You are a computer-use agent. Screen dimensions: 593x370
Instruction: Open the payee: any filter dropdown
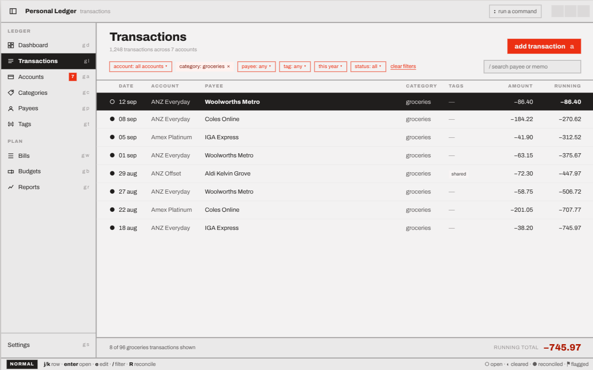click(256, 67)
